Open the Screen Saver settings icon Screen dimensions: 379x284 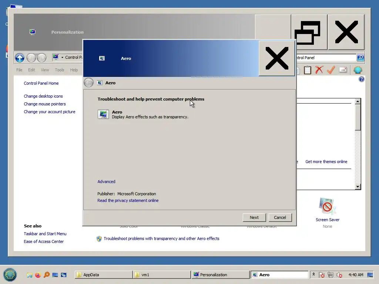(x=327, y=206)
